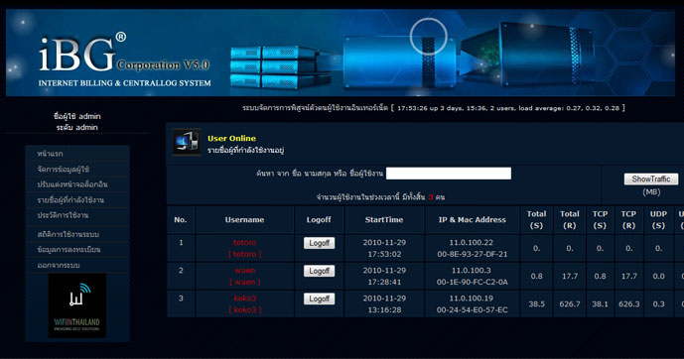684x359 pixels.
Task: Select ปรับแต่งหน้าจอล็อกอิน login screen menu
Action: (x=72, y=184)
